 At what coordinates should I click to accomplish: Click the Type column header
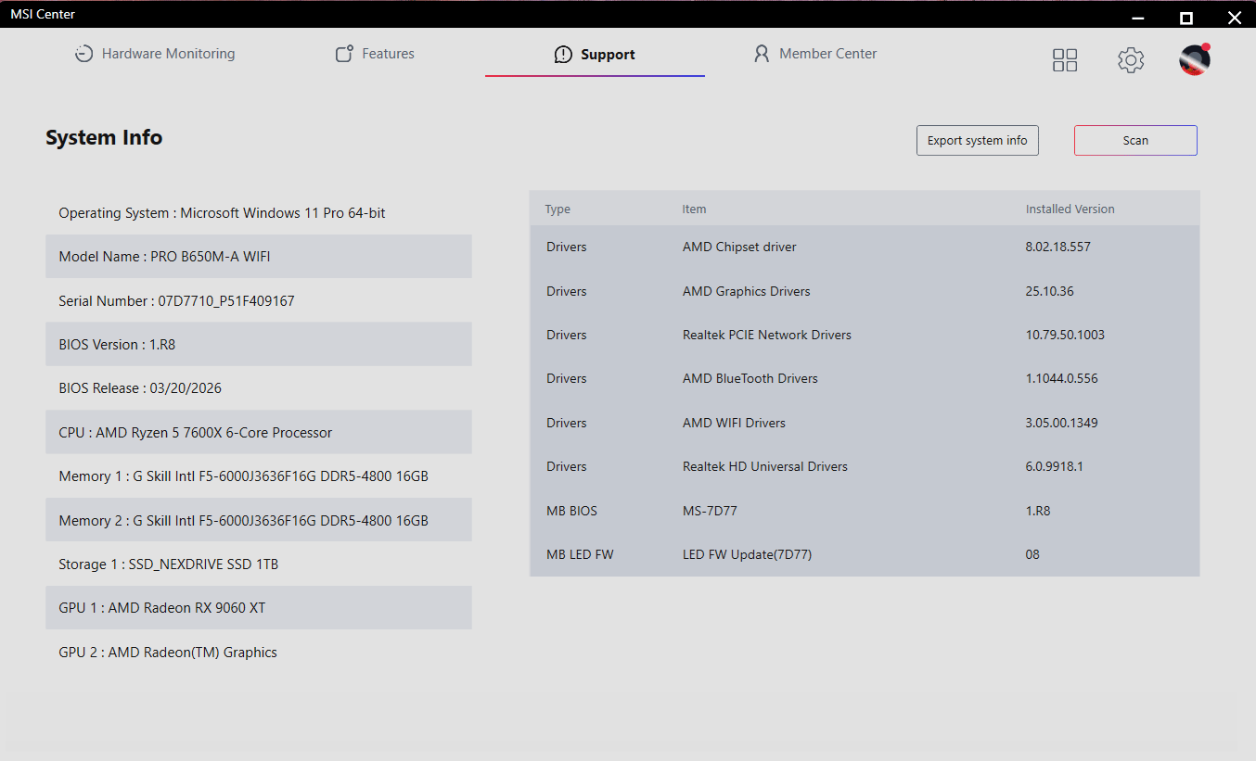point(558,209)
